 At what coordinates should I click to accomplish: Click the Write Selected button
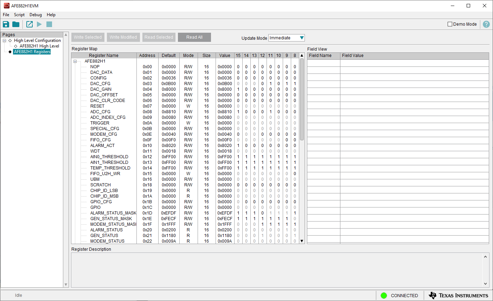click(88, 37)
